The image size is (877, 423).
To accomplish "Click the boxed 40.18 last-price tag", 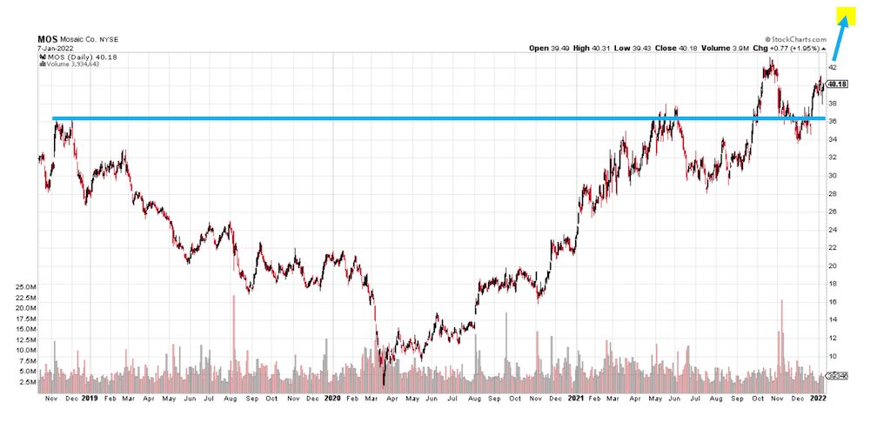I will click(837, 84).
